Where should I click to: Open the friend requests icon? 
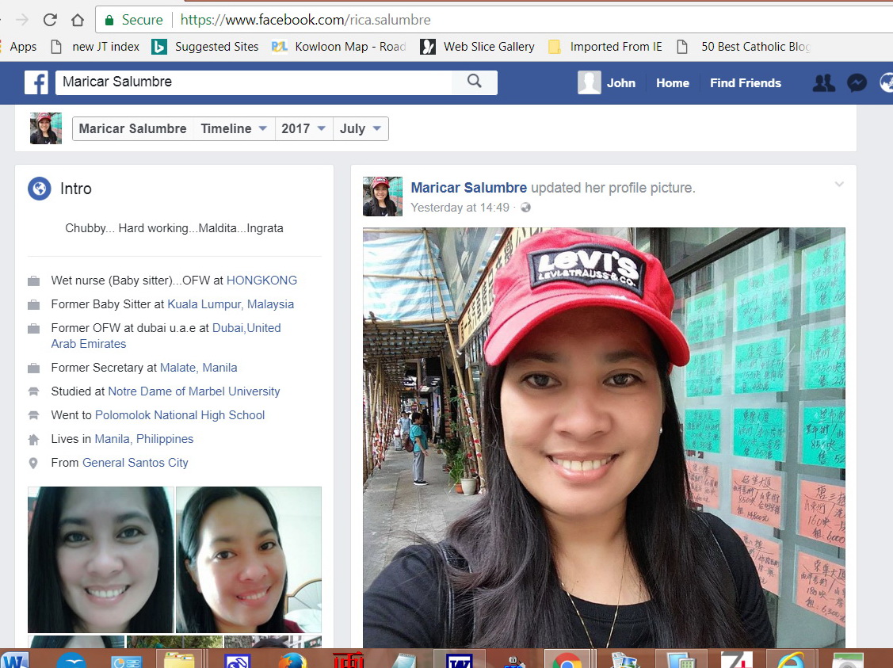tap(824, 82)
